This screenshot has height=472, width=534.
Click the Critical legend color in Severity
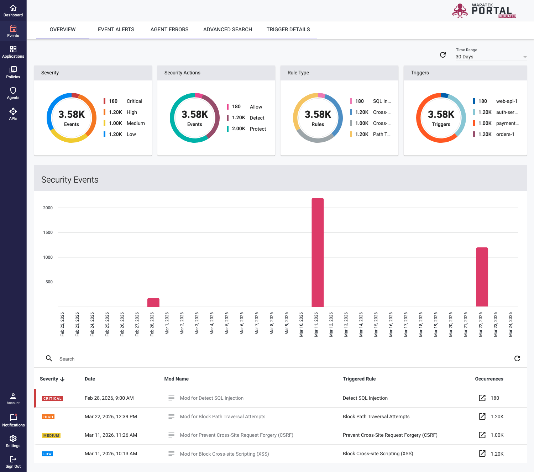pyautogui.click(x=105, y=101)
